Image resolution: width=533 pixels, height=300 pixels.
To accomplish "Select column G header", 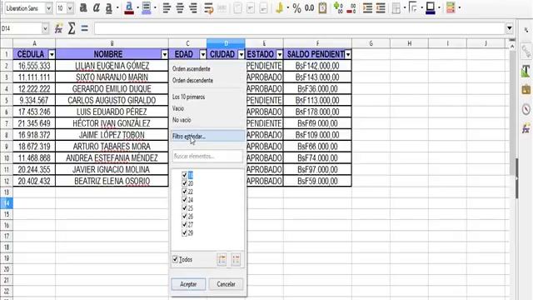I will [x=371, y=43].
